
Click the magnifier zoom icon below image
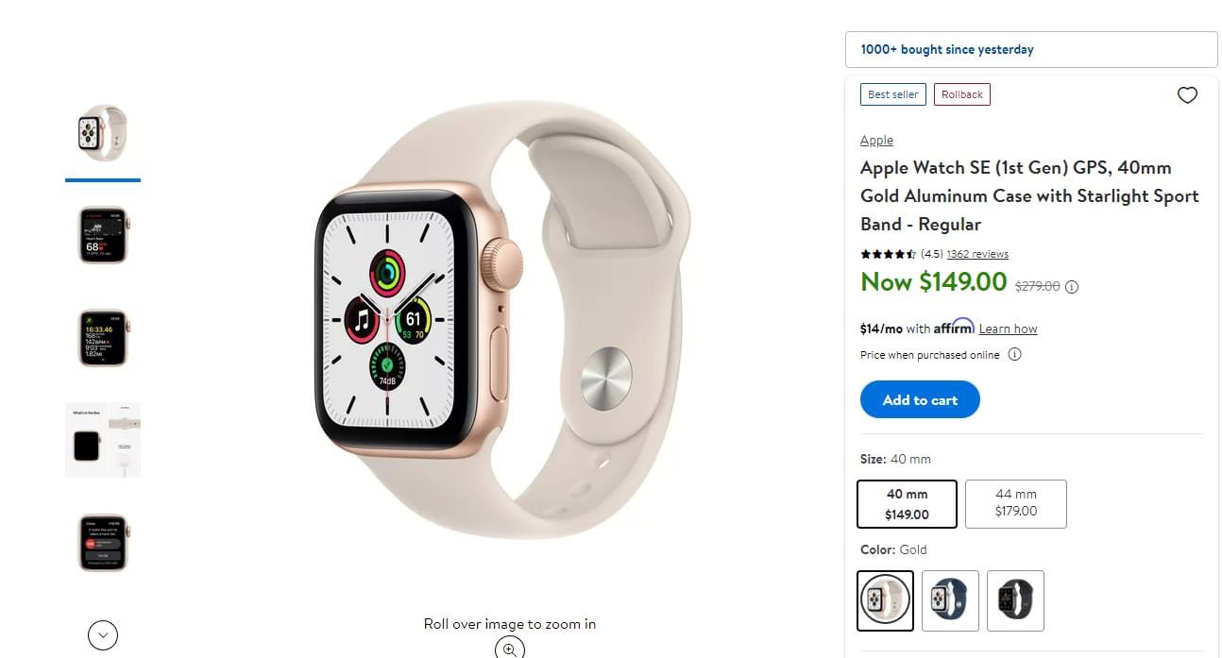point(510,648)
